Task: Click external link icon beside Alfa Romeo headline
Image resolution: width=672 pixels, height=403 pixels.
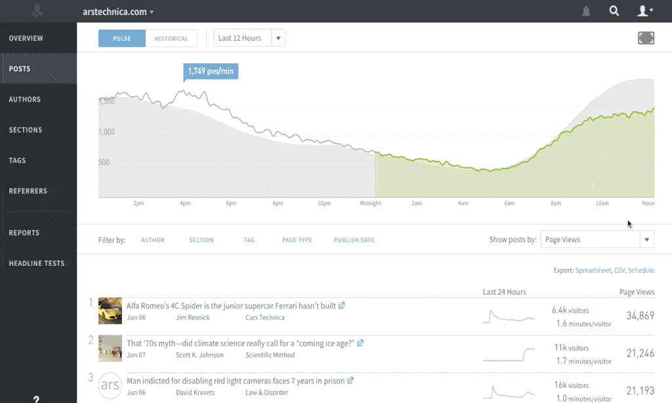Action: (341, 305)
